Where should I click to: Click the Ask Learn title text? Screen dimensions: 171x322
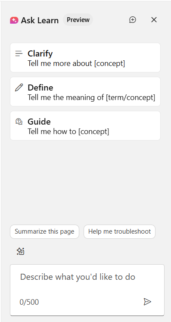click(x=40, y=21)
